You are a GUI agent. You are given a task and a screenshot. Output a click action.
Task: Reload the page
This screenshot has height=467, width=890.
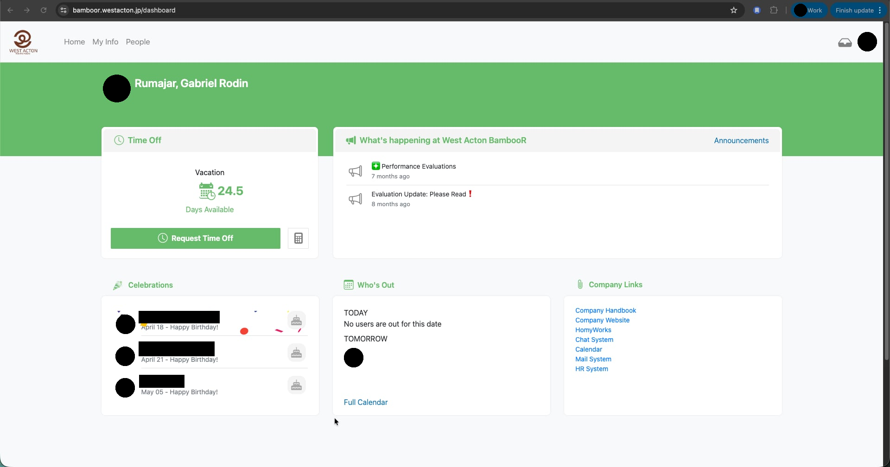(x=44, y=10)
